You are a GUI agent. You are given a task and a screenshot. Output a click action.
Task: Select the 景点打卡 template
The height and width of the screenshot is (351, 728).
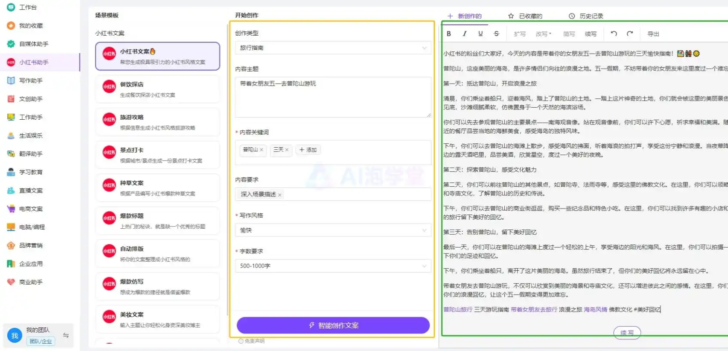(x=158, y=155)
